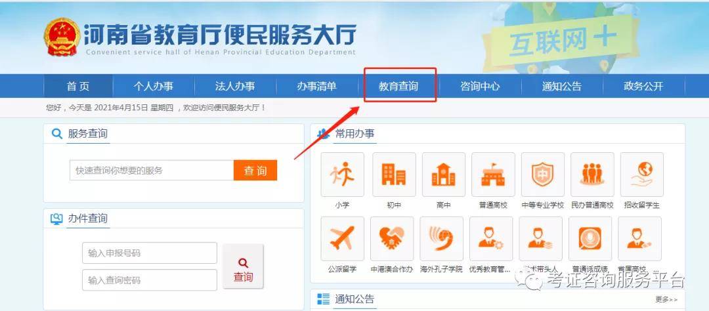
Task: Focus the 输入申报号码 input field
Action: [150, 253]
